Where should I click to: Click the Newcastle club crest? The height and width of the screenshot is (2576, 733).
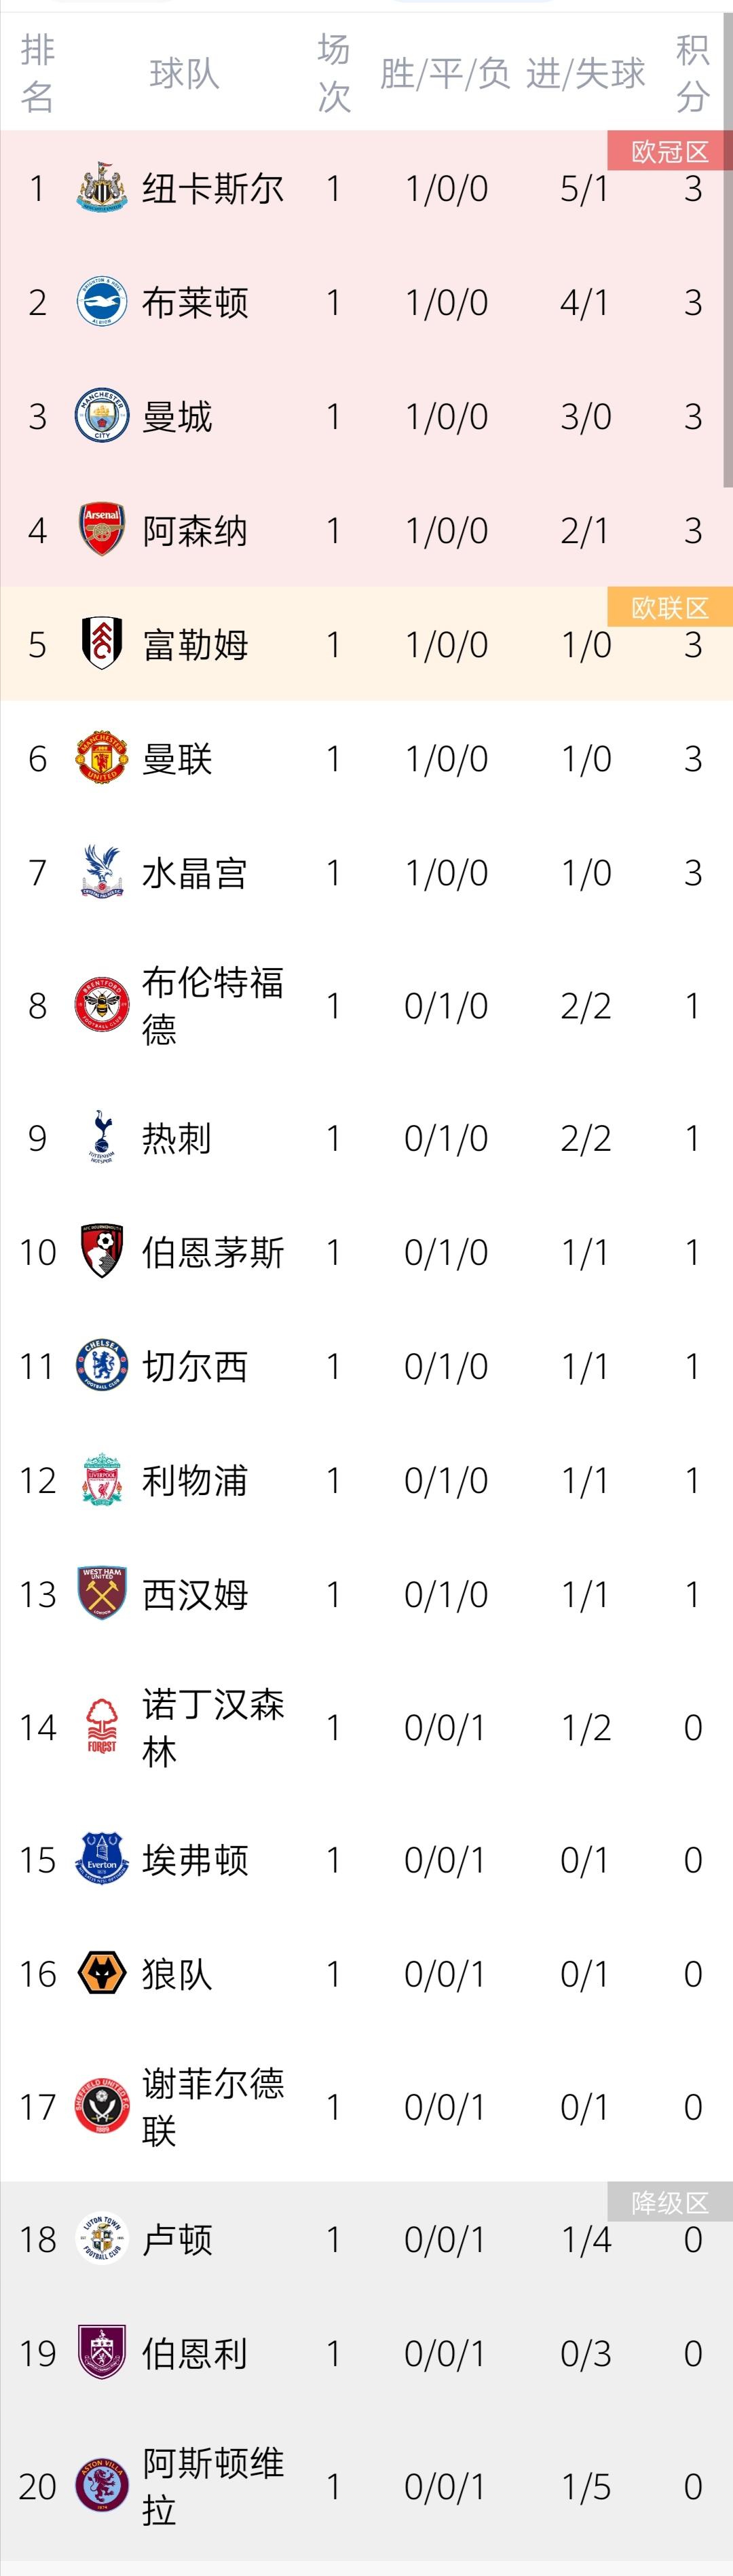102,188
